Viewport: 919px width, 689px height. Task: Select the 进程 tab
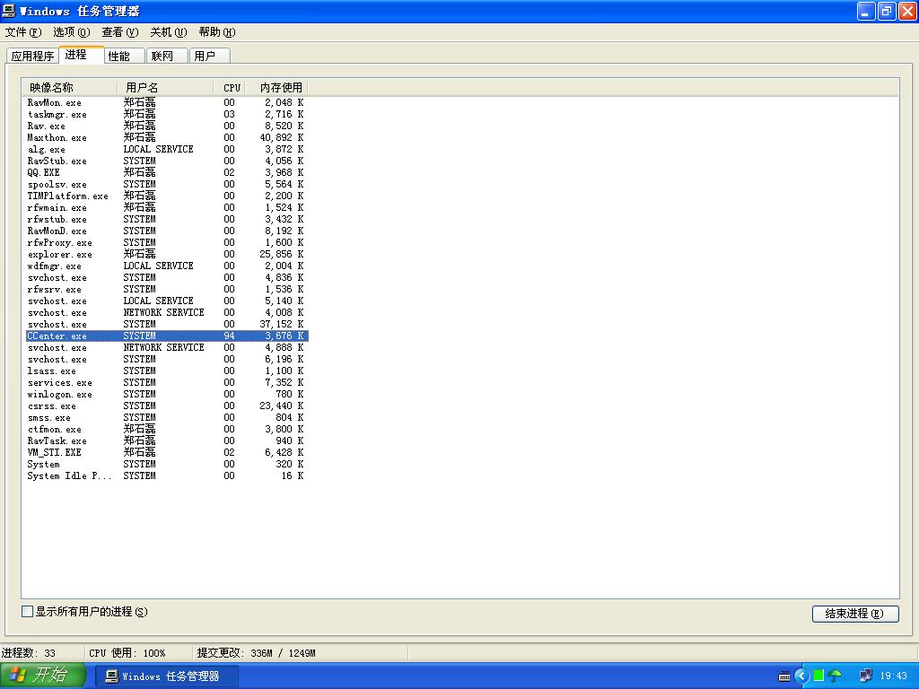(82, 55)
